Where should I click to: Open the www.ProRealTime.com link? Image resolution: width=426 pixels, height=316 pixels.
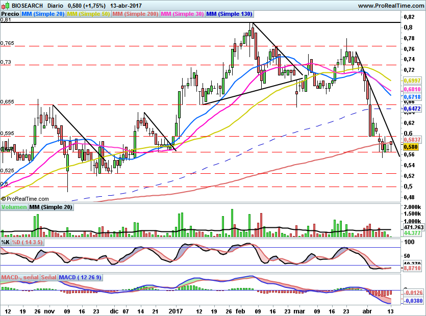tap(390, 5)
